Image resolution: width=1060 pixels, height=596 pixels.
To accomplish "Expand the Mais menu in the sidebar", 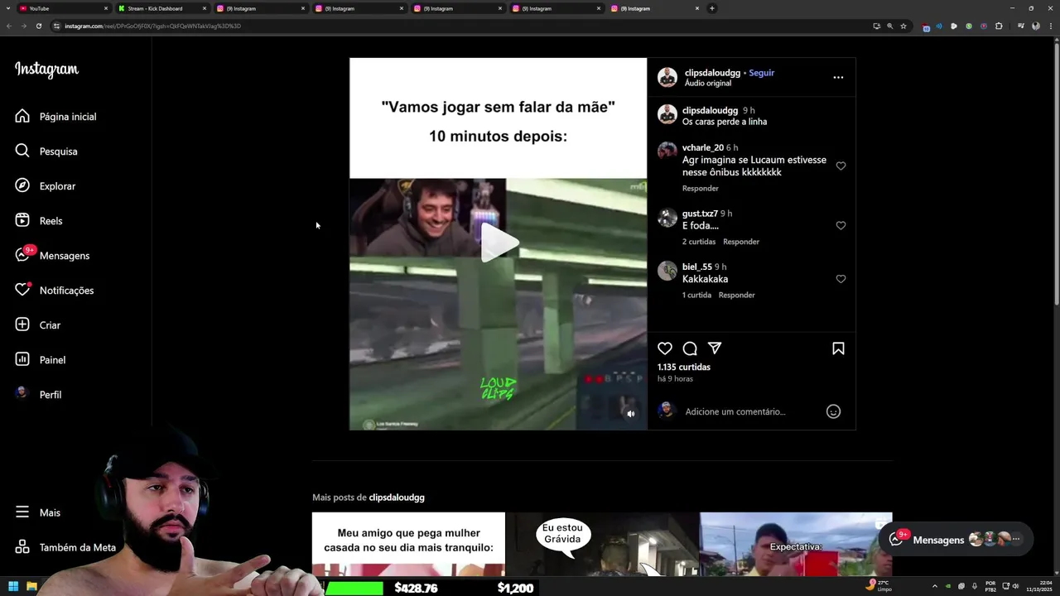I will (x=39, y=512).
